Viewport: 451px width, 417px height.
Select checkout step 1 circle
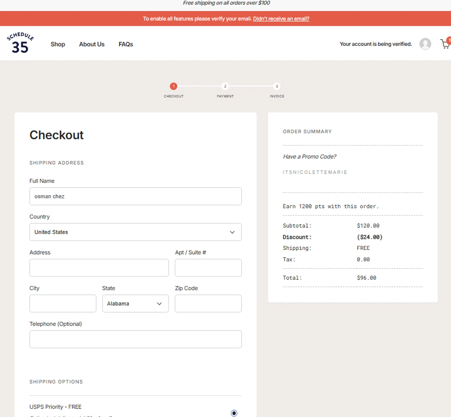(x=173, y=86)
